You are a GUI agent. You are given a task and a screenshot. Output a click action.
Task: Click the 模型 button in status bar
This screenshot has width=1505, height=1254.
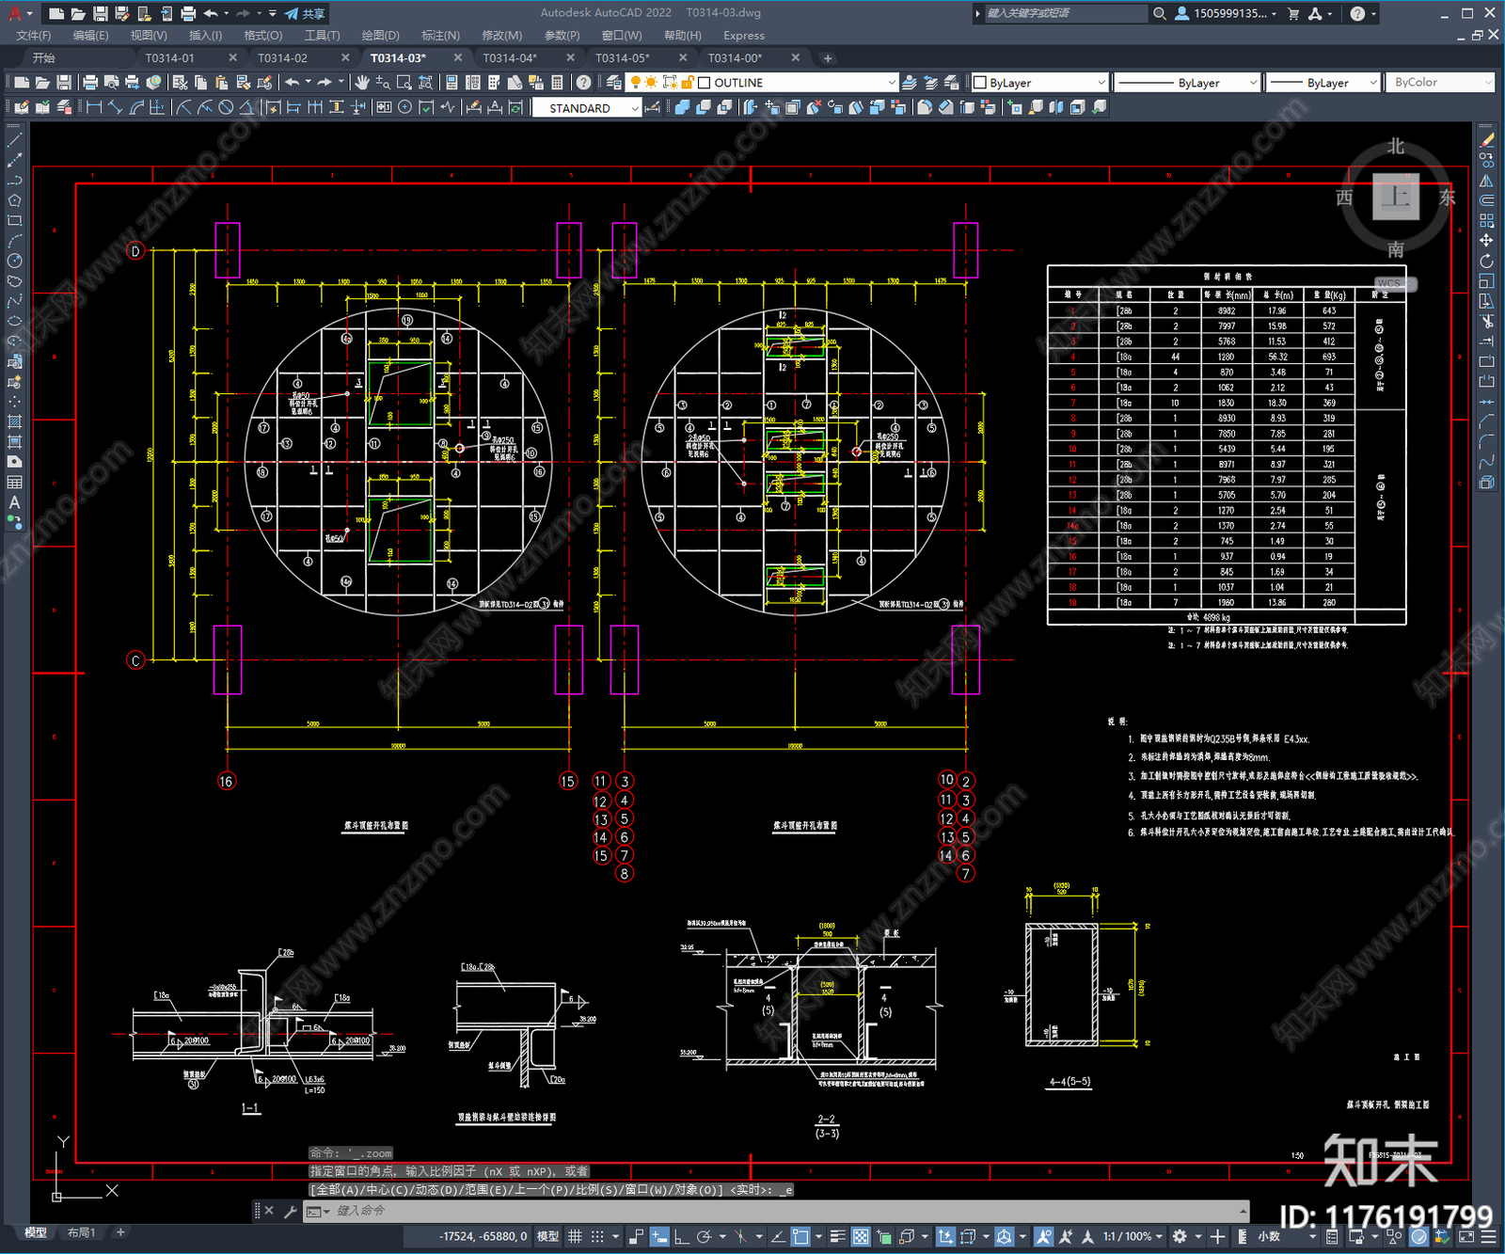point(547,1236)
